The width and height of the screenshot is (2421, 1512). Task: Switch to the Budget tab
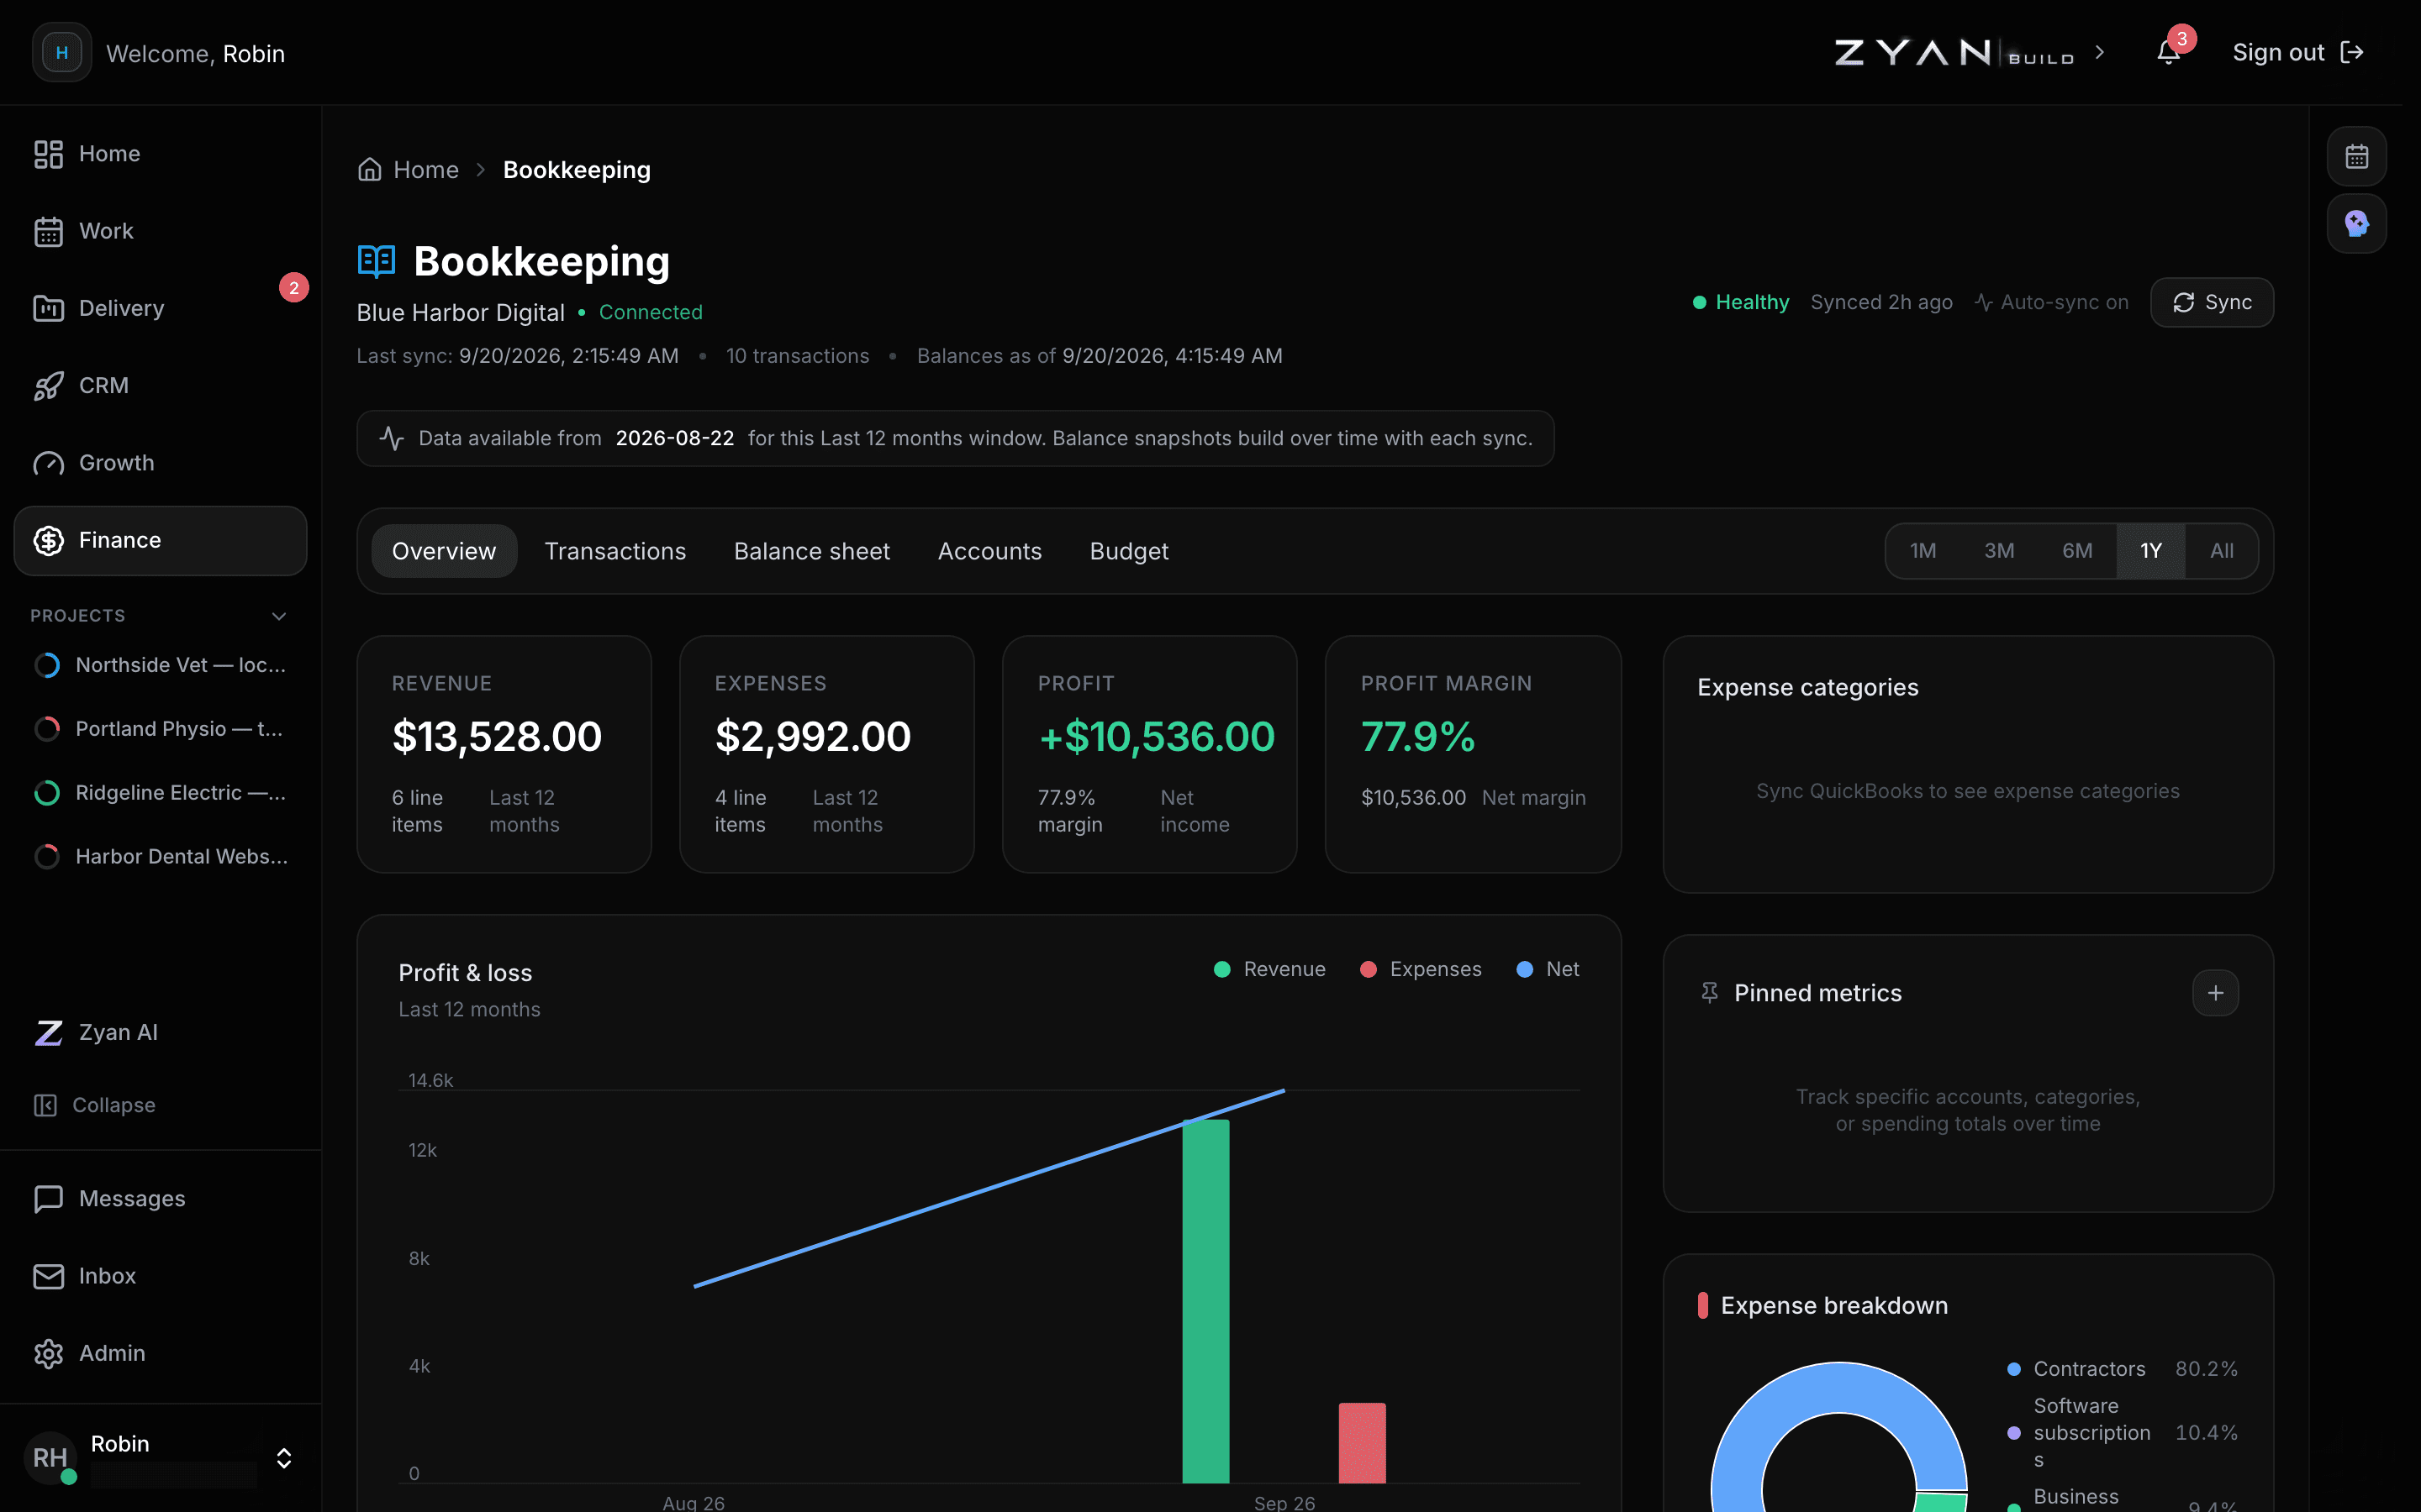[x=1128, y=551]
